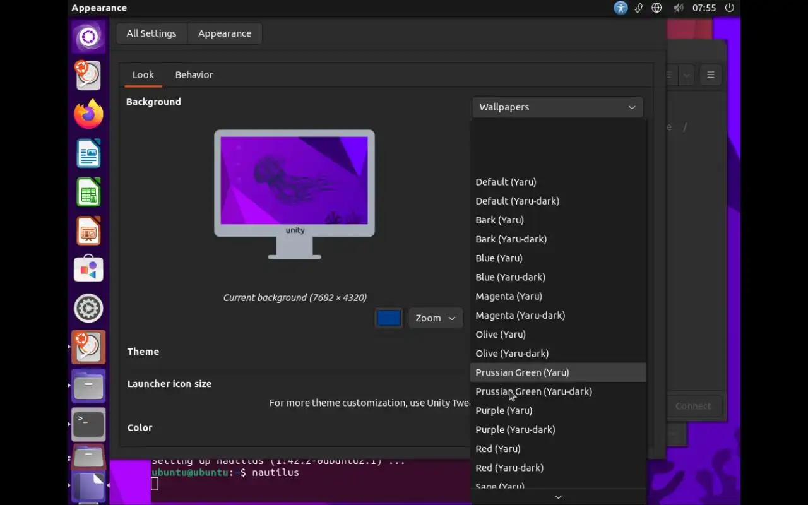Switch to the Look tab
Screen dimensions: 808x505
(x=143, y=74)
